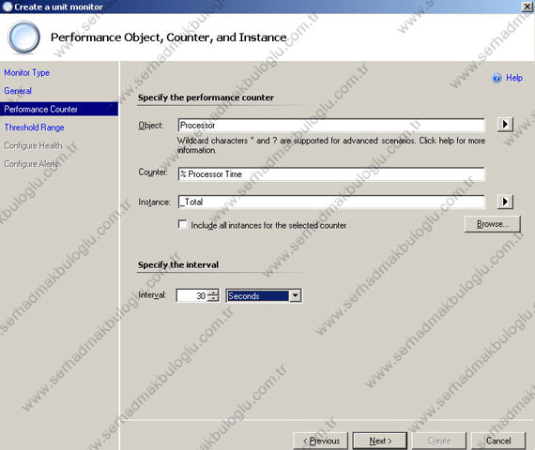Click the wizard circle logo icon
Screen dimensions: 535x450
click(23, 37)
